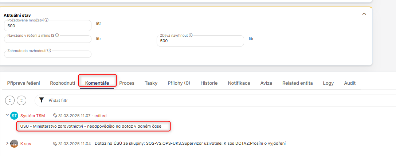Collapse the Systém TSM comment
The width and height of the screenshot is (396, 156).
coord(7,115)
